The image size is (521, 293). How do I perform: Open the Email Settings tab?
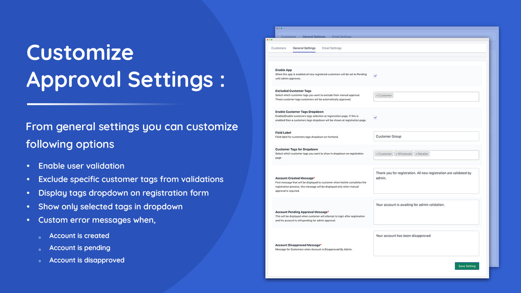[x=332, y=48]
